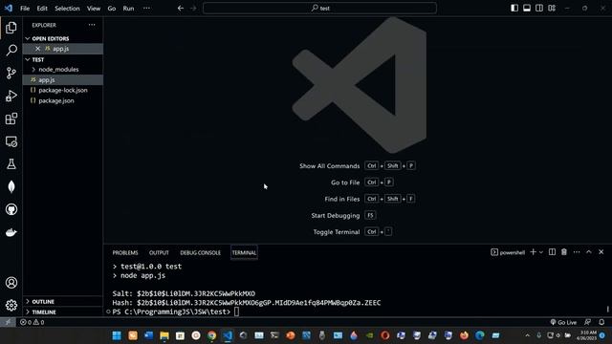Image resolution: width=612 pixels, height=344 pixels.
Task: Open the Explorer view in activity bar
Action: point(11,28)
